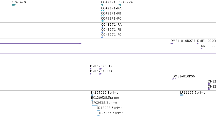Open the EN06245.5prime EST label

pos(110,113)
